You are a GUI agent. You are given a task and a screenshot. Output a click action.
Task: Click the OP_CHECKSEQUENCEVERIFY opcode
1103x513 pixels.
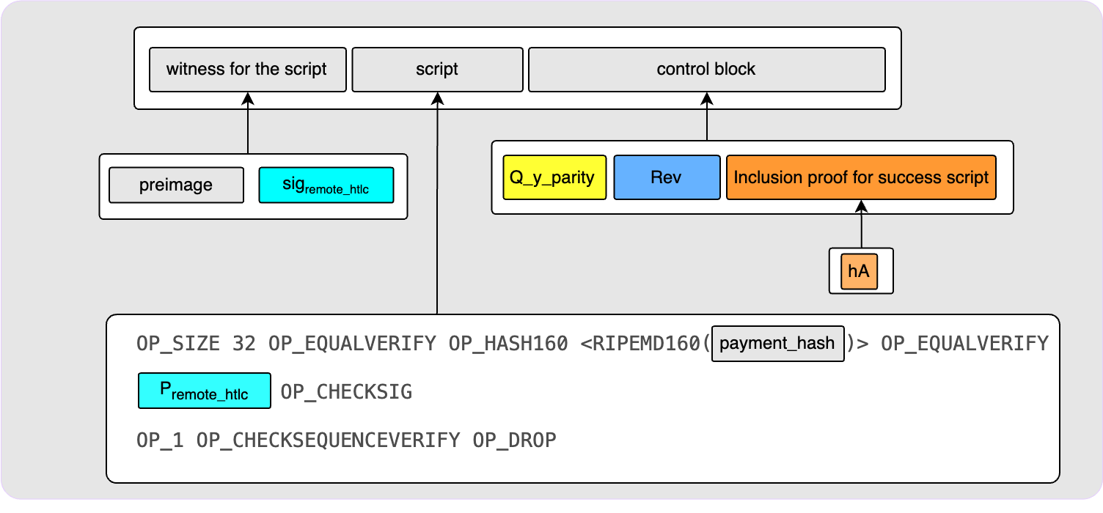328,440
